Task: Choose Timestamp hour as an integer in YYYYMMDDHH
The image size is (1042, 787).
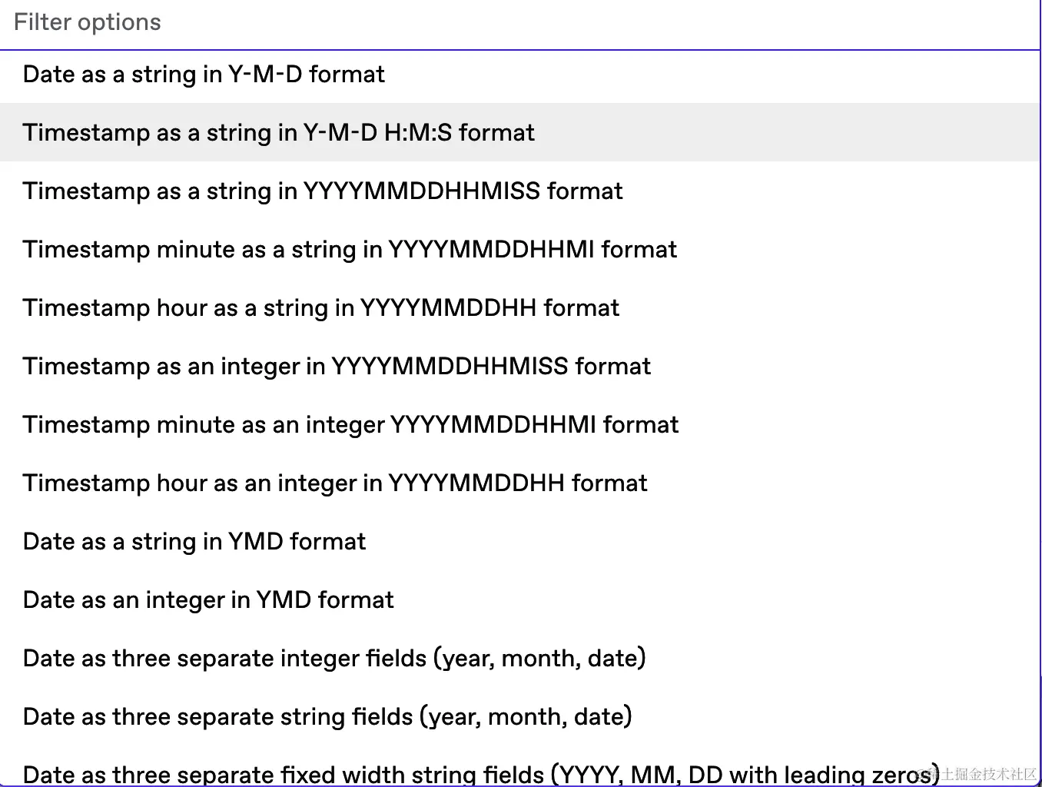Action: coord(335,483)
